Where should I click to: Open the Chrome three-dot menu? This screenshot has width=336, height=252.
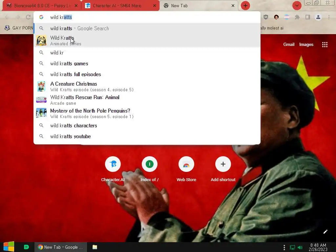point(329,17)
